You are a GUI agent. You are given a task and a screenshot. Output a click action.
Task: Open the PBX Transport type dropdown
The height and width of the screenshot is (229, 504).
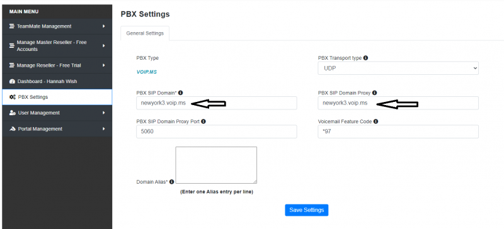click(398, 68)
